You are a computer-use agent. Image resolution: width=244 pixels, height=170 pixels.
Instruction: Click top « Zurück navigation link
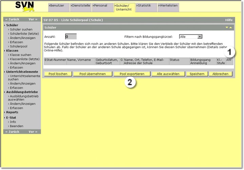[12, 19]
